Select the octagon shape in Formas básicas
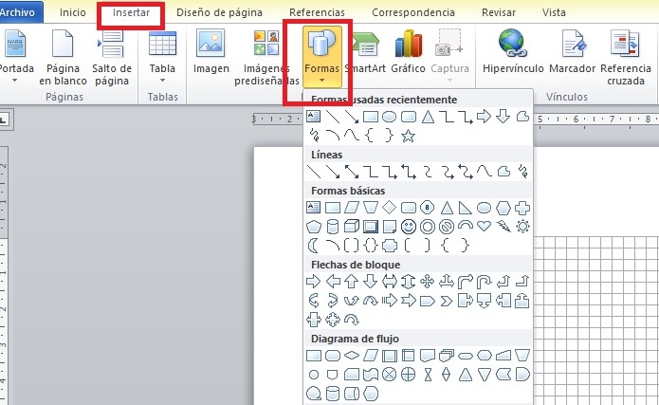This screenshot has height=405, width=659. (428, 208)
